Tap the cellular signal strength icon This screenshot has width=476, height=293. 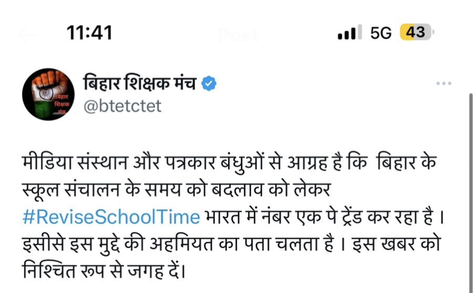pos(350,33)
